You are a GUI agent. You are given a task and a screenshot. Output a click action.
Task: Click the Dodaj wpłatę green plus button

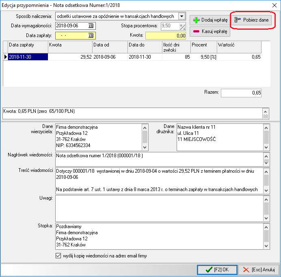tap(210, 20)
